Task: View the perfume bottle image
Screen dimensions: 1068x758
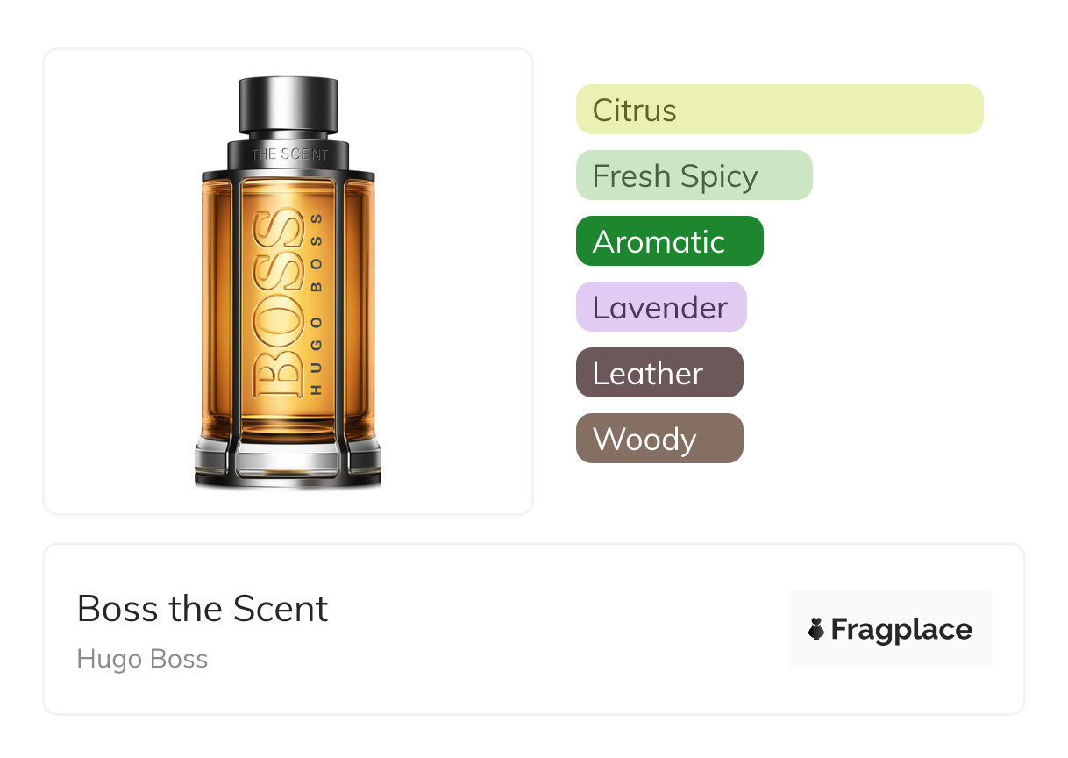Action: click(288, 282)
